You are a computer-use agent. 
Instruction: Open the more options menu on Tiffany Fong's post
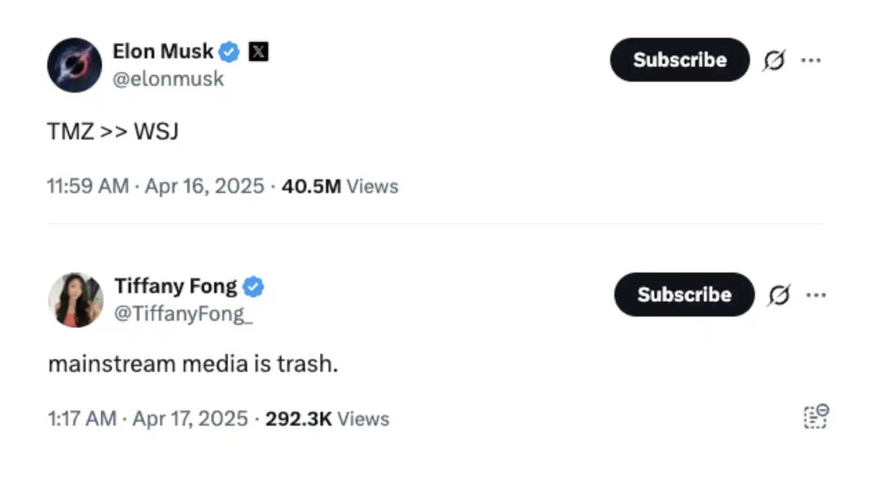[x=815, y=295]
